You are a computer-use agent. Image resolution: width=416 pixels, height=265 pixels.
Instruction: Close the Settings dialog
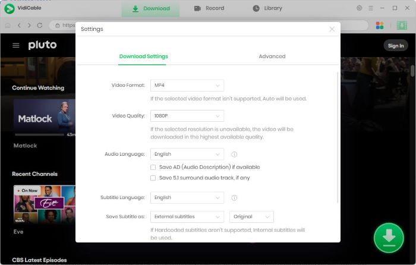point(332,29)
